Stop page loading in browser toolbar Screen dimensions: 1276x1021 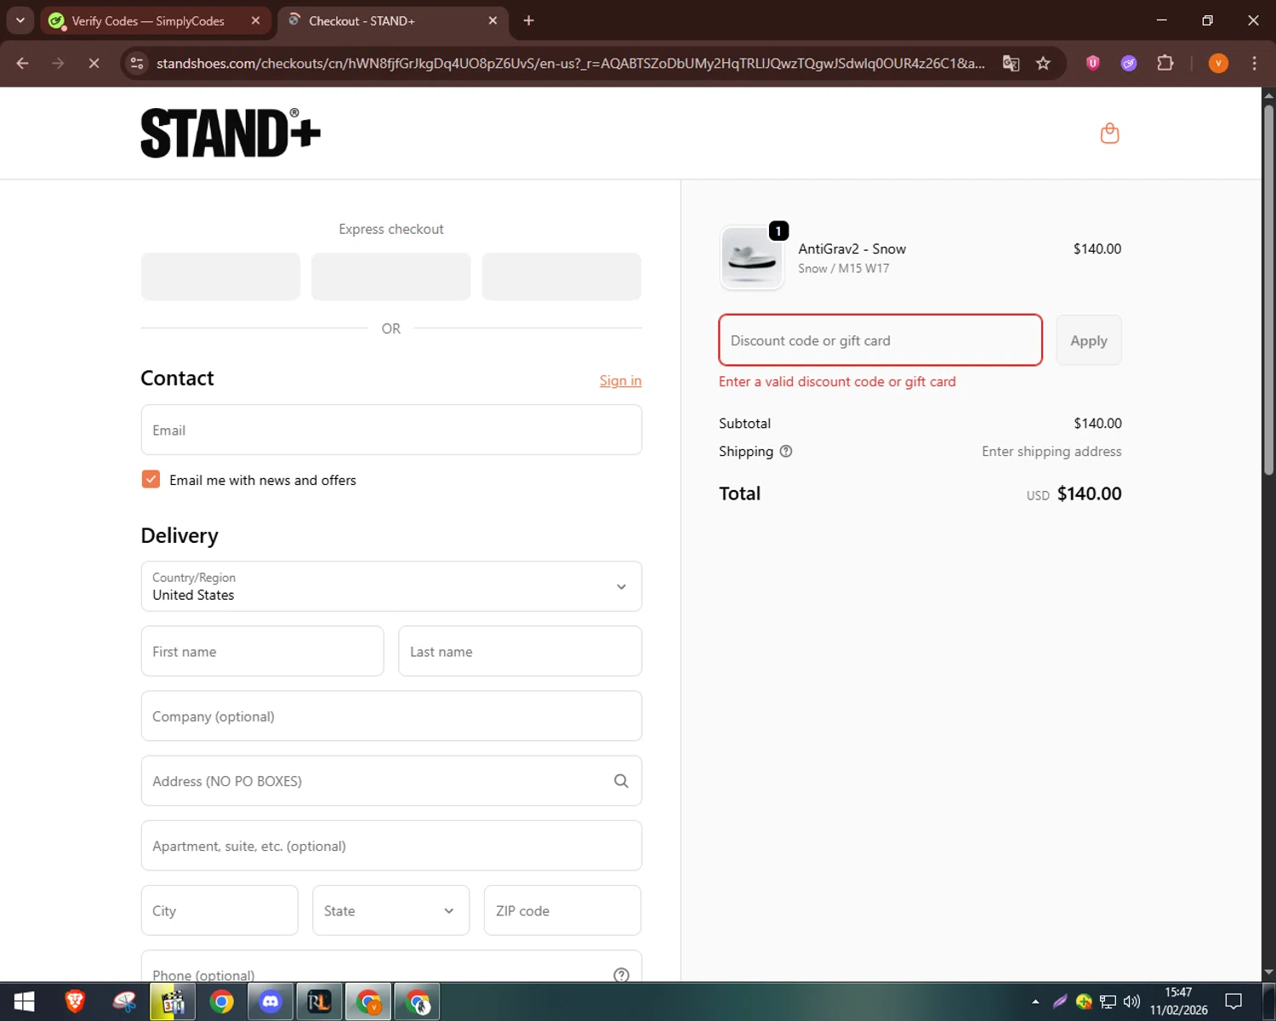[94, 63]
